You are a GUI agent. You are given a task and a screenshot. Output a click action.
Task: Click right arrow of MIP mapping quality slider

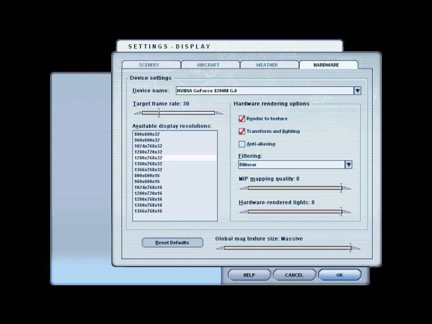tap(347, 188)
